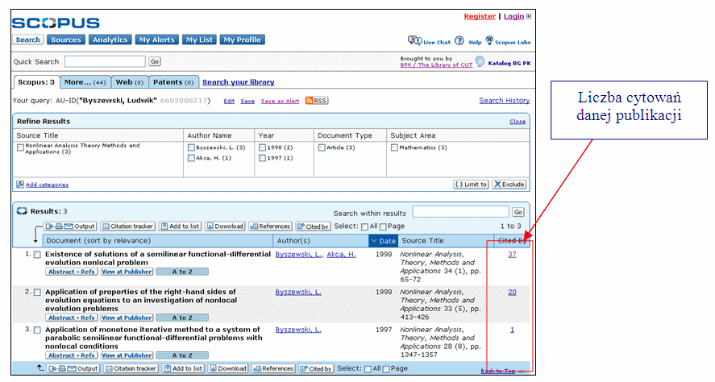The image size is (715, 382).
Task: Close the Refine Results panel
Action: pos(518,122)
